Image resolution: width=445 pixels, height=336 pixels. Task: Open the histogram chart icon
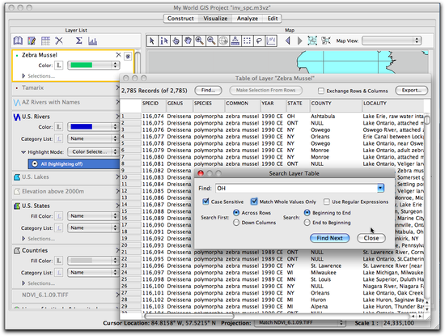[x=92, y=41]
